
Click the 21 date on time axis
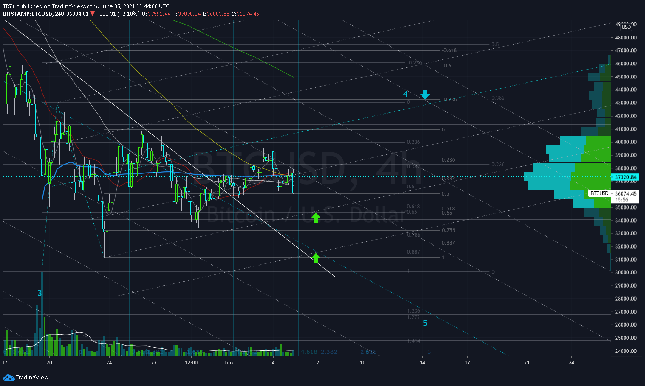click(527, 363)
